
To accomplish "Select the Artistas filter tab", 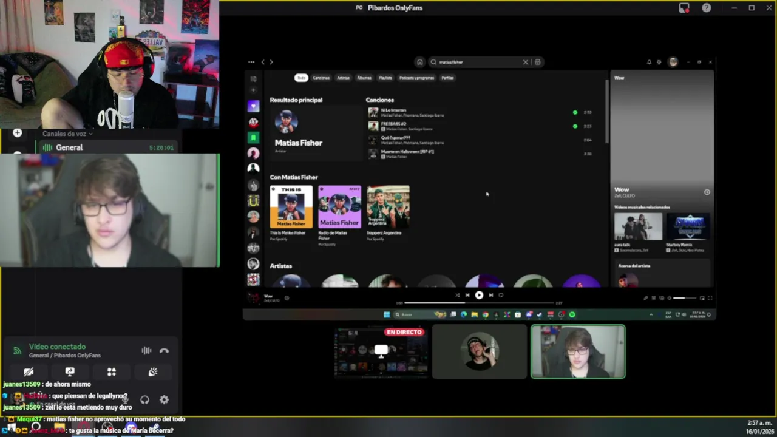I will pyautogui.click(x=344, y=78).
